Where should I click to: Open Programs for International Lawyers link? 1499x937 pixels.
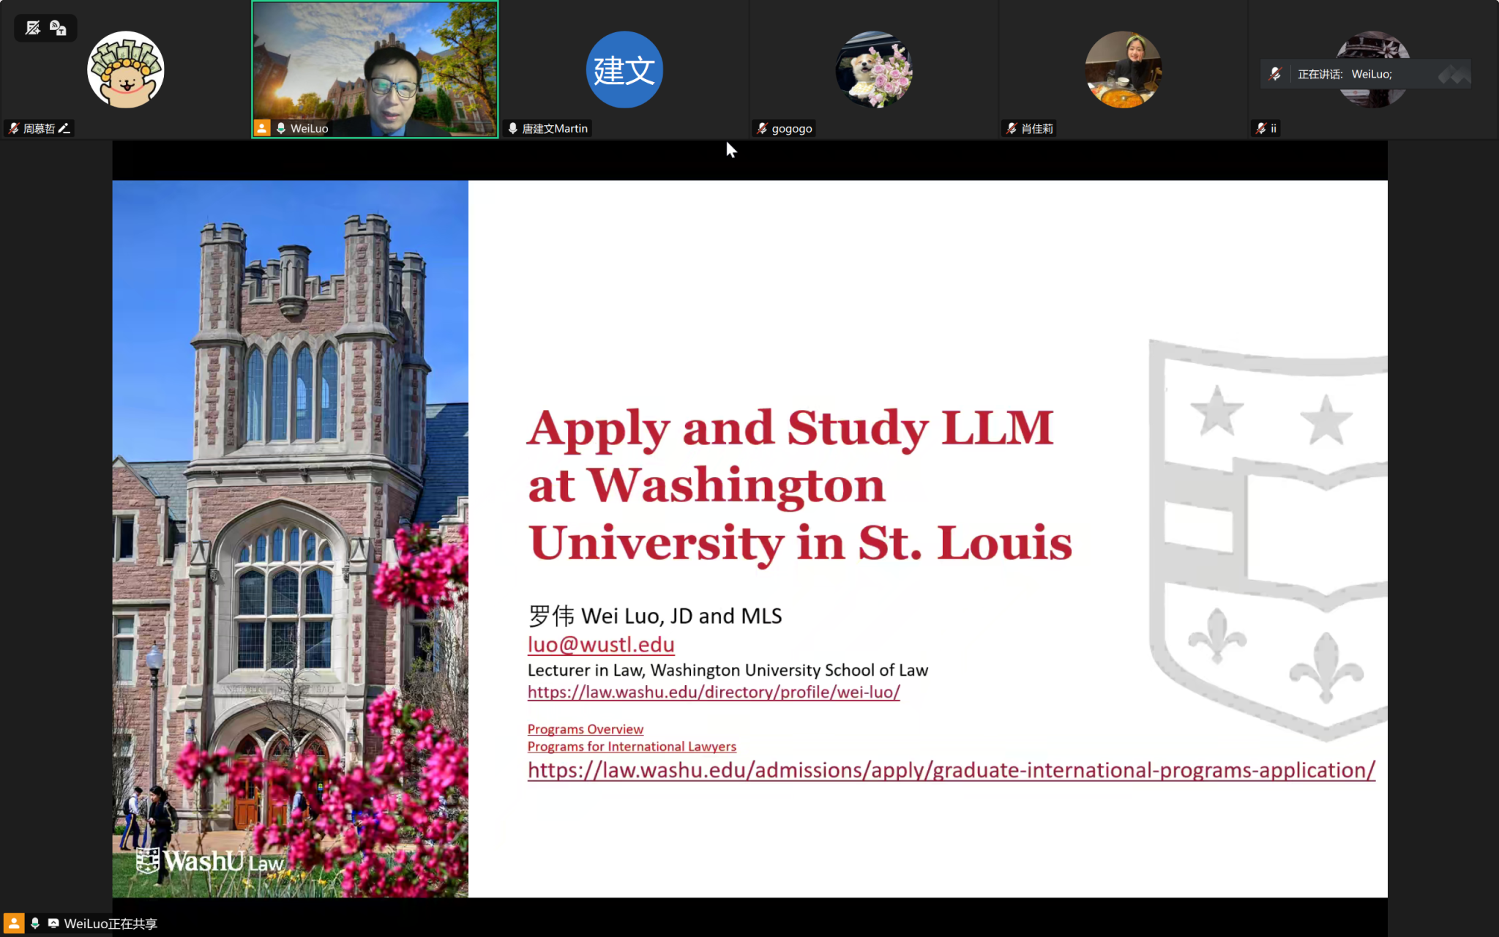632,747
